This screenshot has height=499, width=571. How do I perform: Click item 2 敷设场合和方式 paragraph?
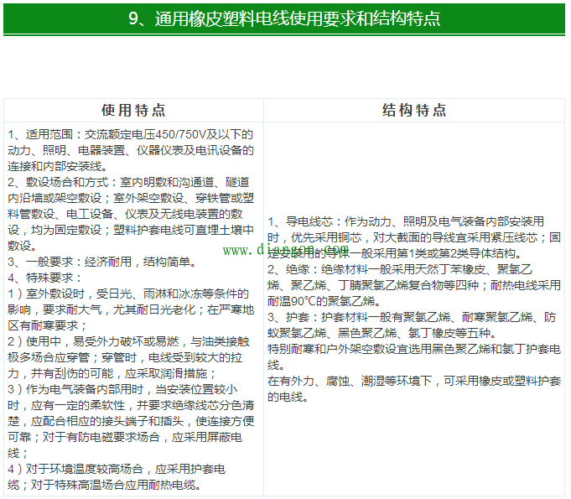[x=131, y=214]
